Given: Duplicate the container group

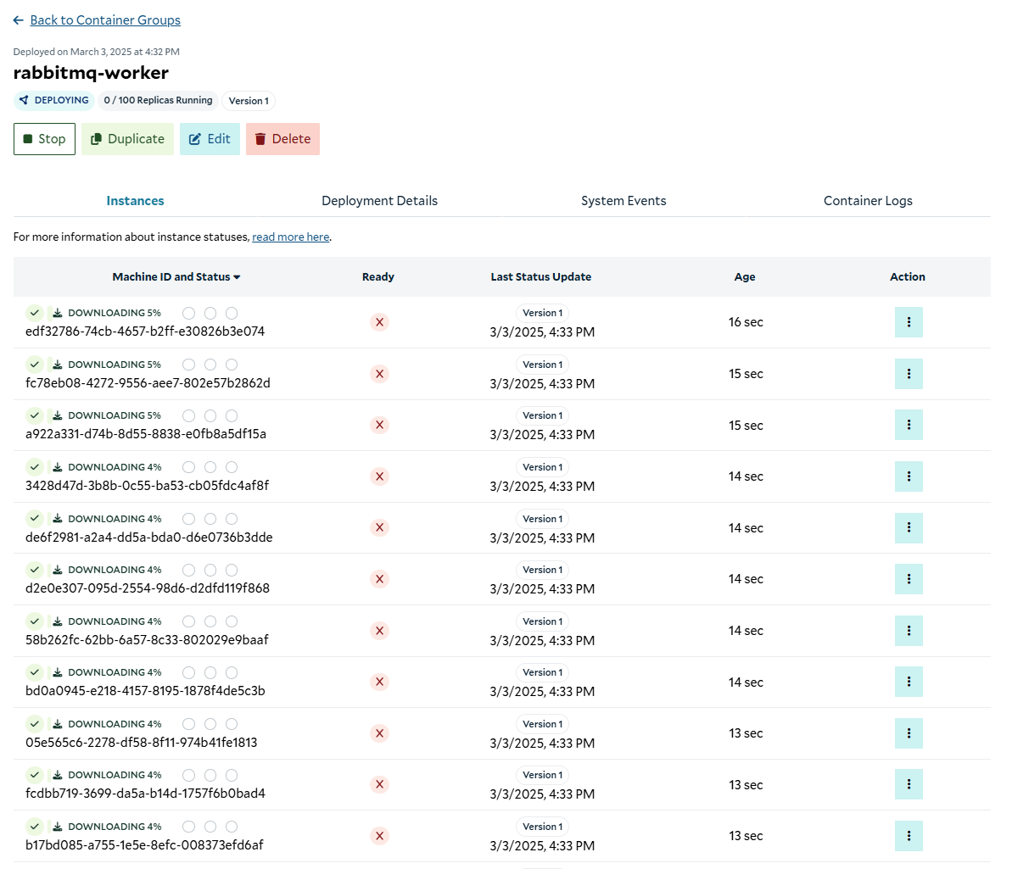Looking at the screenshot, I should 127,139.
